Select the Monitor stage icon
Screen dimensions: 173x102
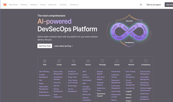pos(131,61)
